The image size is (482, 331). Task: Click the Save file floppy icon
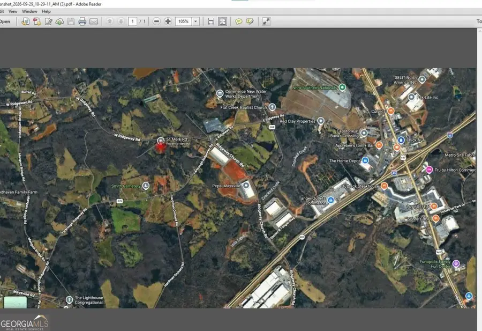71,21
